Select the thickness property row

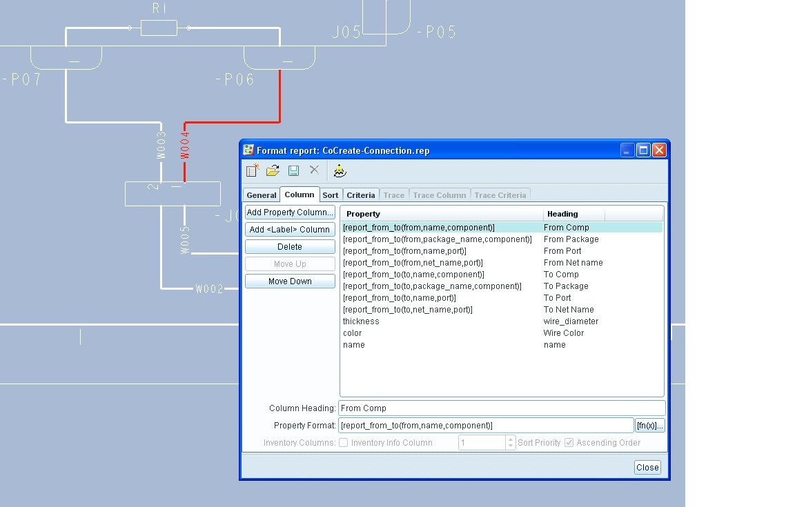coord(502,321)
